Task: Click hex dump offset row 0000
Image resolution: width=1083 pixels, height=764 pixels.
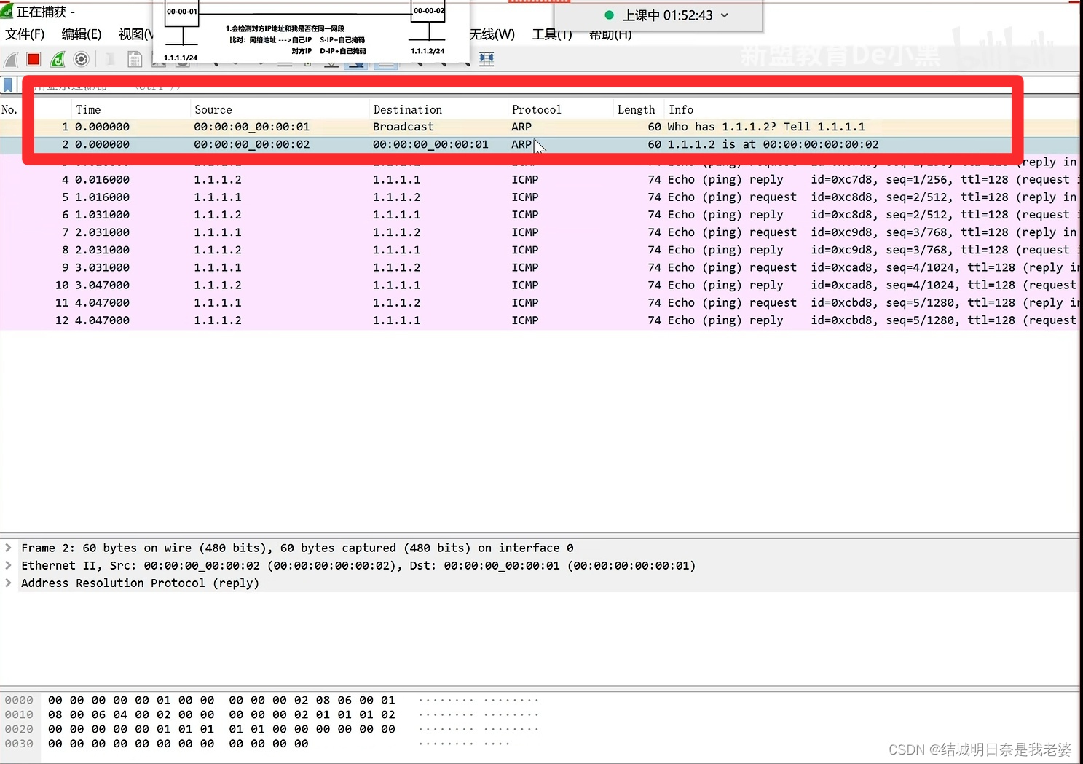Action: 19,700
